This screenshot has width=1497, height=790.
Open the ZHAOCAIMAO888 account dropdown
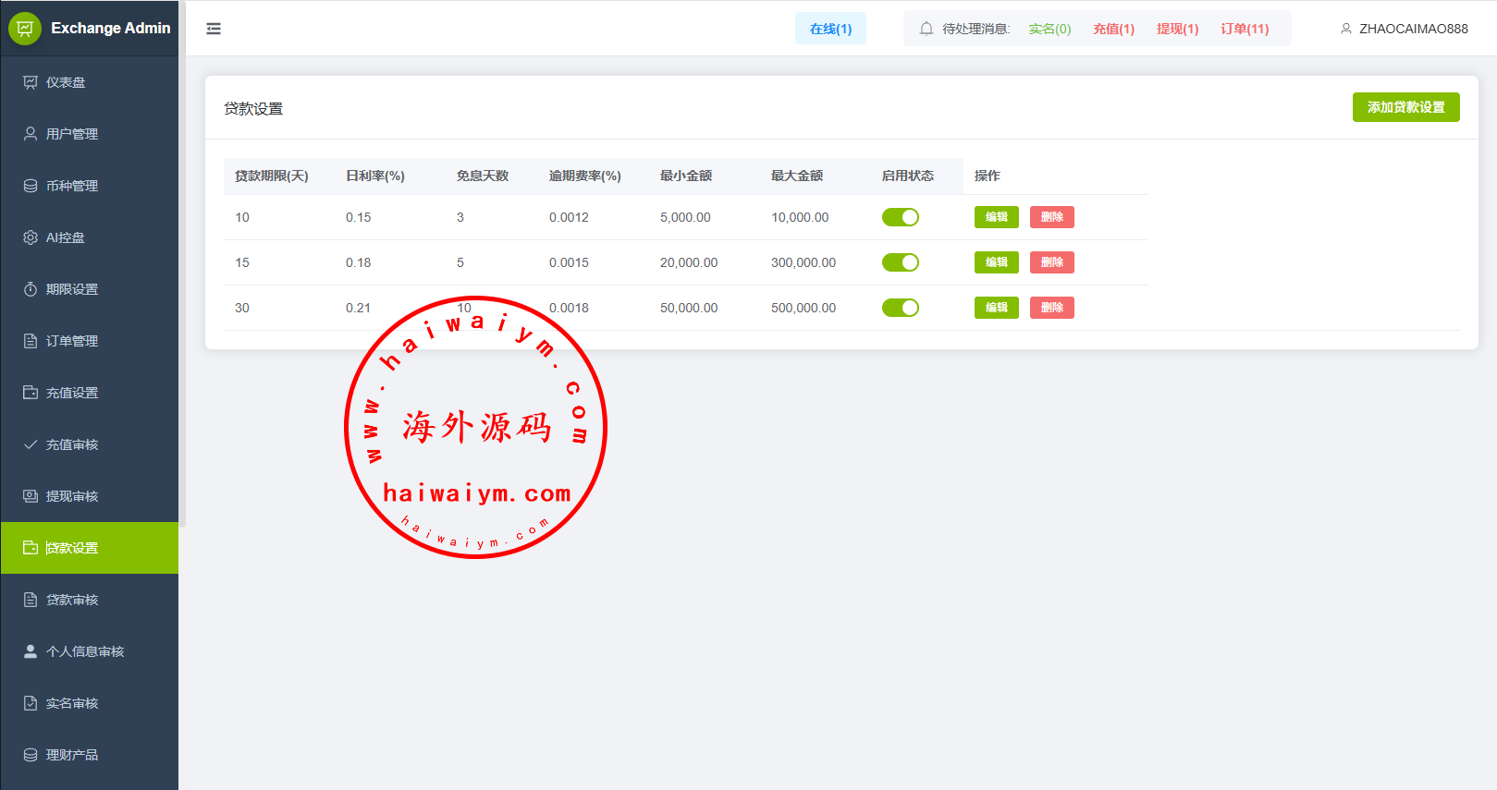(1412, 29)
